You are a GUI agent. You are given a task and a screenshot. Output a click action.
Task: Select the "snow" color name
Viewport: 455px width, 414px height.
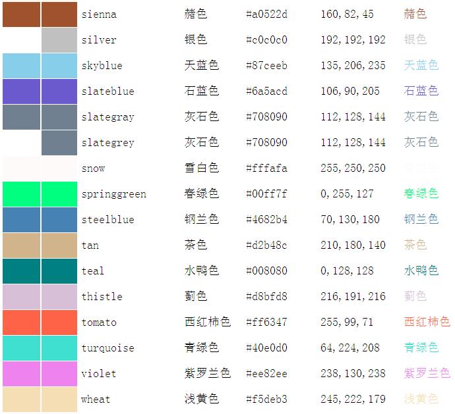tap(93, 168)
